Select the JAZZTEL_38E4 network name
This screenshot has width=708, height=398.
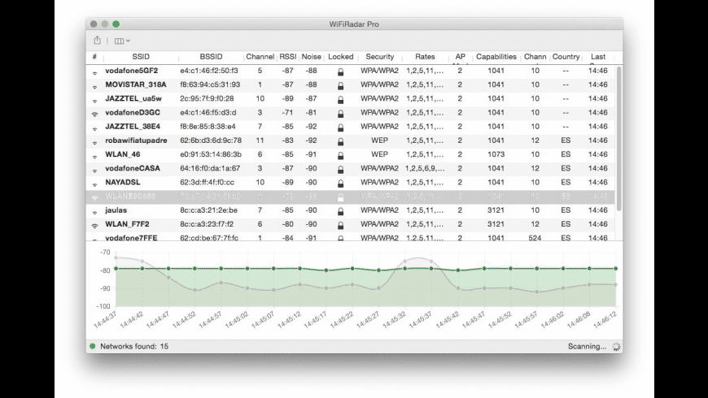(133, 127)
